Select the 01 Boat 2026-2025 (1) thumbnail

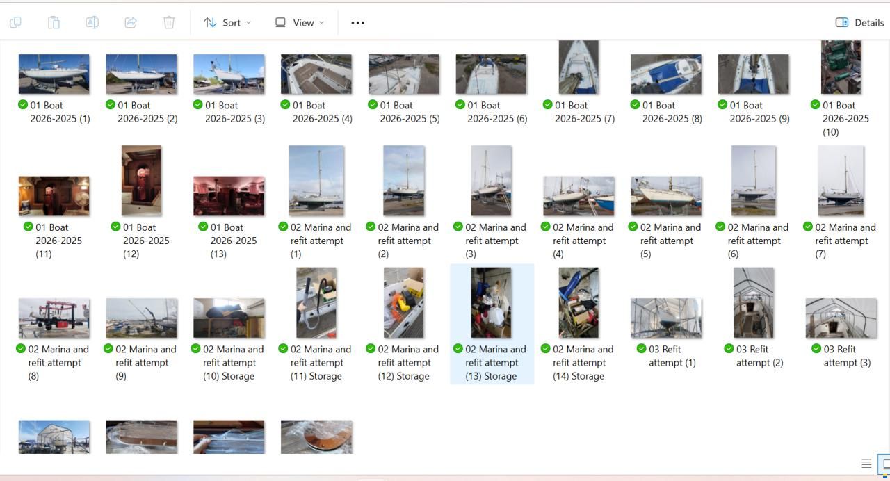54,74
